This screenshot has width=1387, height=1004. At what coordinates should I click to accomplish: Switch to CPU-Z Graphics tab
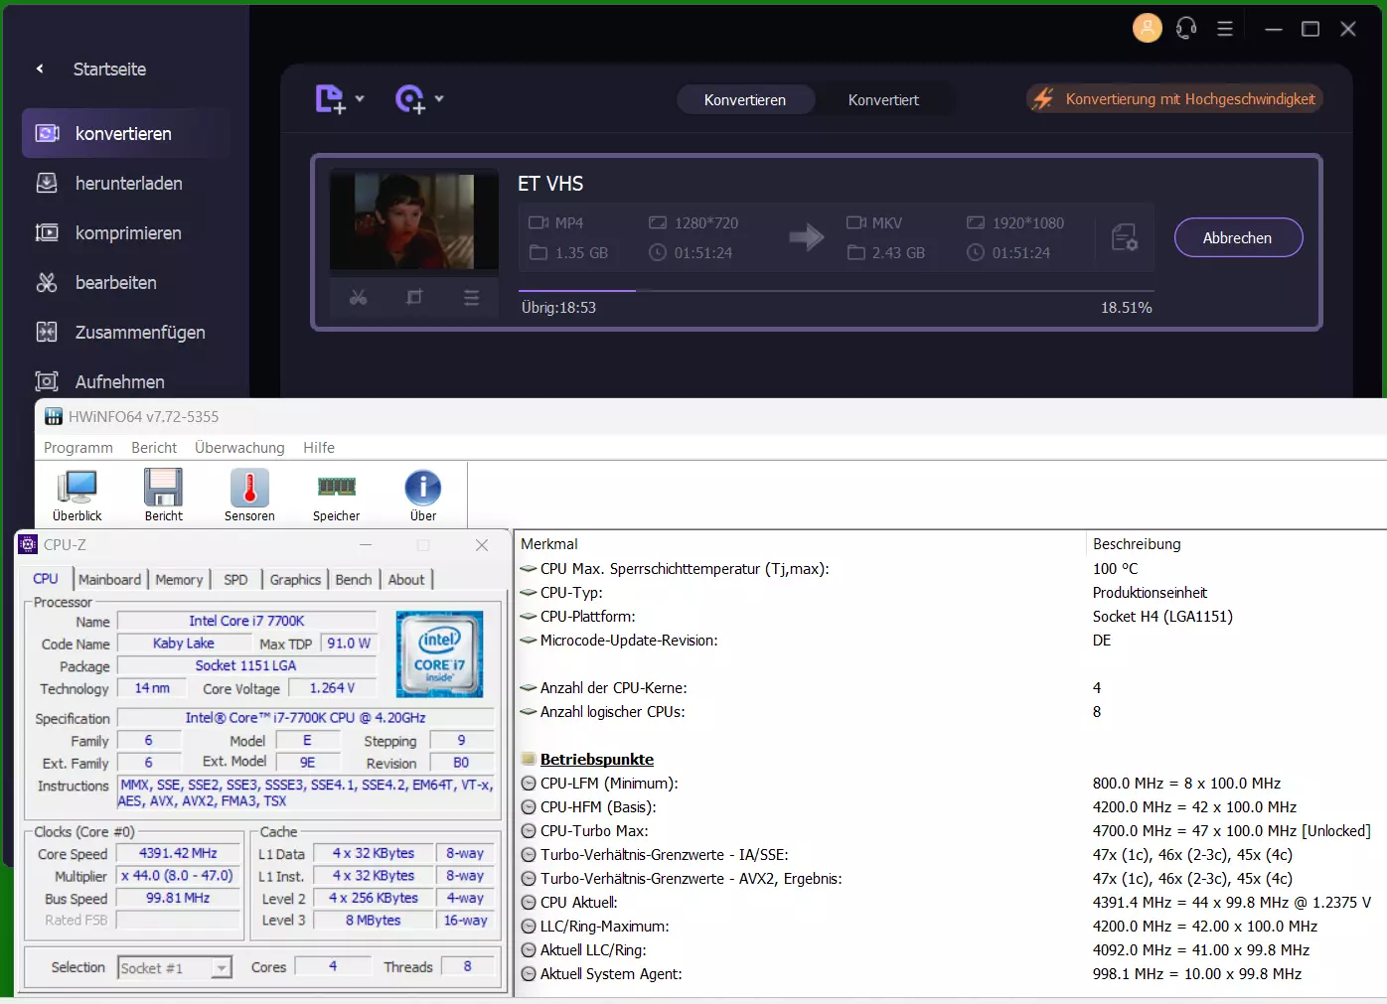pyautogui.click(x=295, y=580)
